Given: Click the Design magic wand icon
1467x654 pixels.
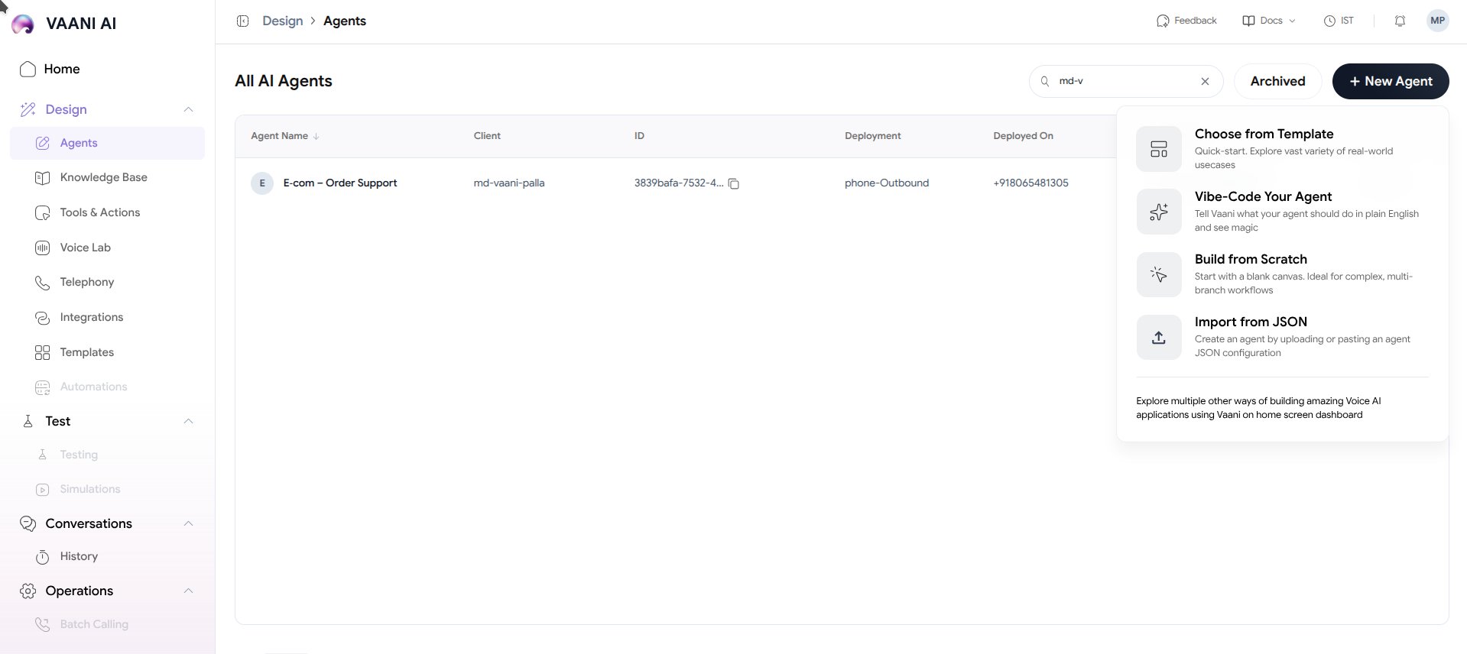Looking at the screenshot, I should (x=28, y=109).
